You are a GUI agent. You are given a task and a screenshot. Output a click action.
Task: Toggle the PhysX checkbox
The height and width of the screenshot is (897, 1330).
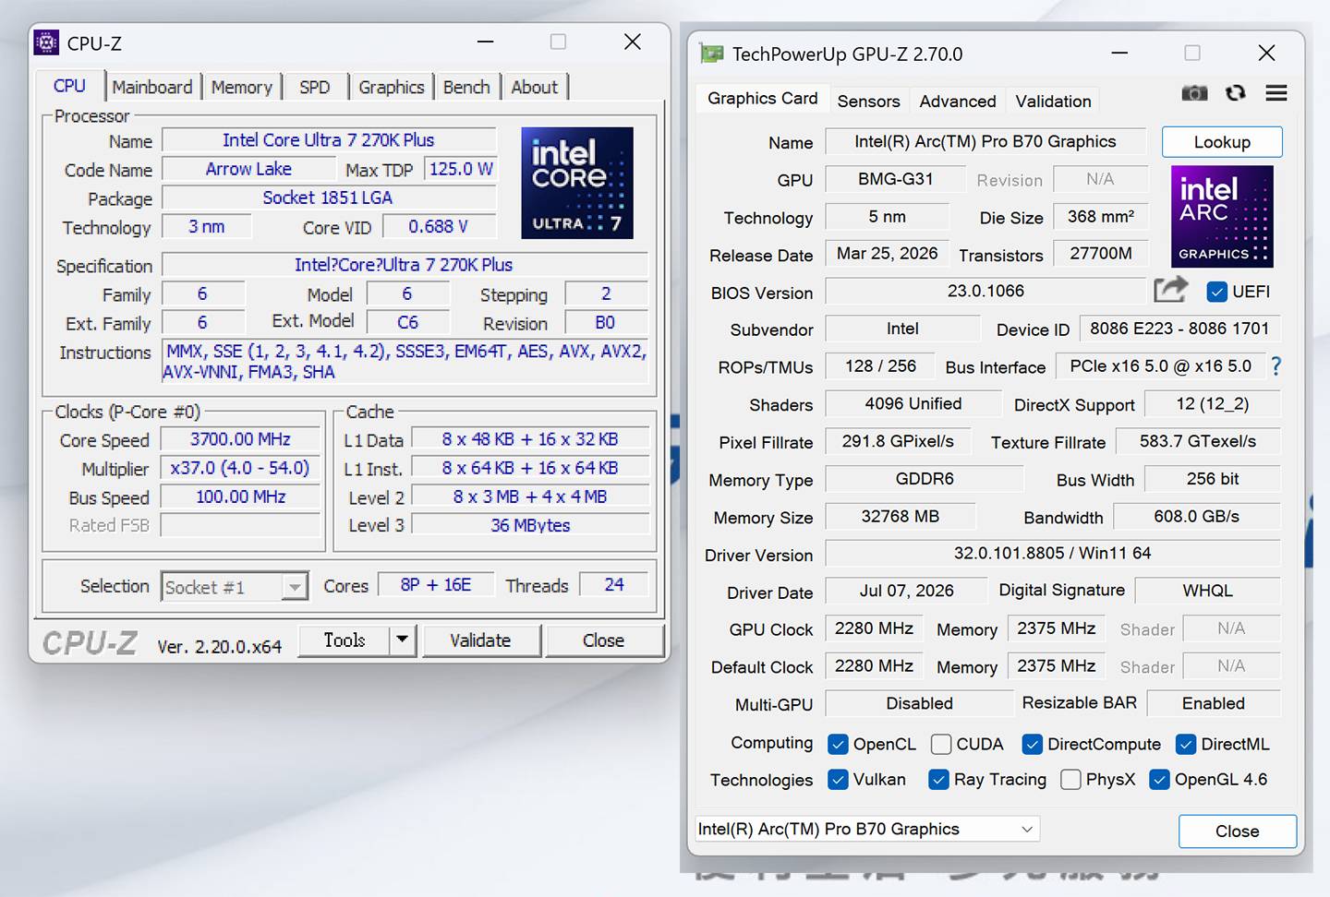coord(1070,780)
